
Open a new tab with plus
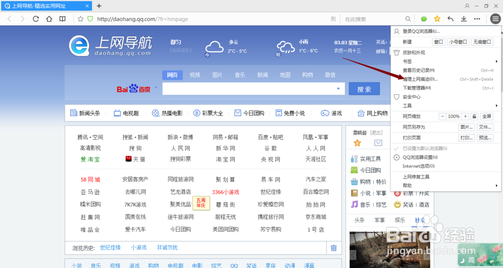click(x=99, y=6)
